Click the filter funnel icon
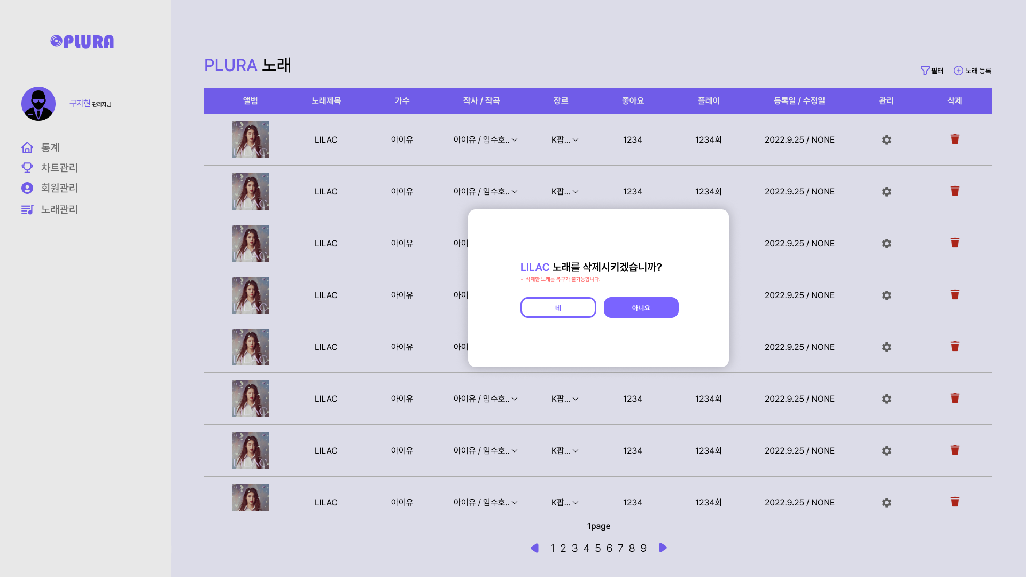Screen dimensions: 1026x577 pos(925,71)
